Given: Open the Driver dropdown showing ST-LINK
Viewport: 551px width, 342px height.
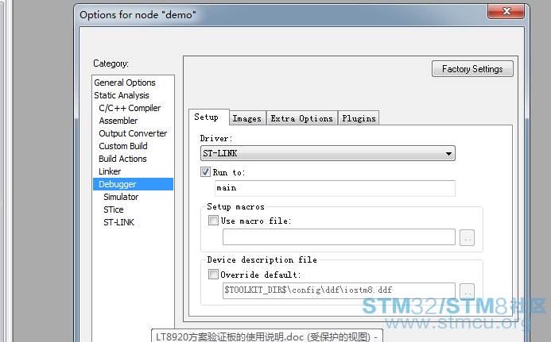Looking at the screenshot, I should (x=328, y=153).
